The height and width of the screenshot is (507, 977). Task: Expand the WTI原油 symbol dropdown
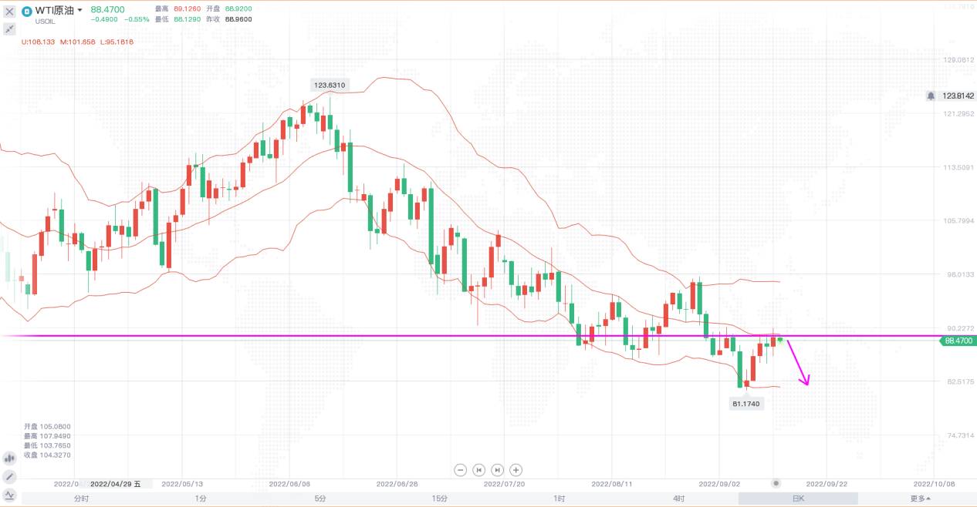tap(79, 11)
